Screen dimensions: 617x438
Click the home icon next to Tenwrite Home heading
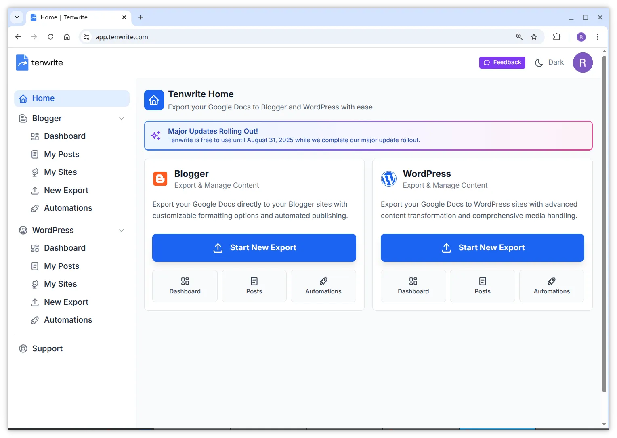[154, 100]
